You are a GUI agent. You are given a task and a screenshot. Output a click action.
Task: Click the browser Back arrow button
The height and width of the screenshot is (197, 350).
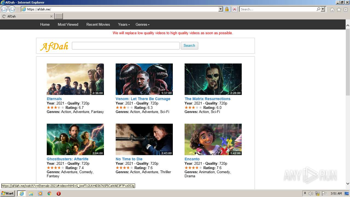pos(4,9)
